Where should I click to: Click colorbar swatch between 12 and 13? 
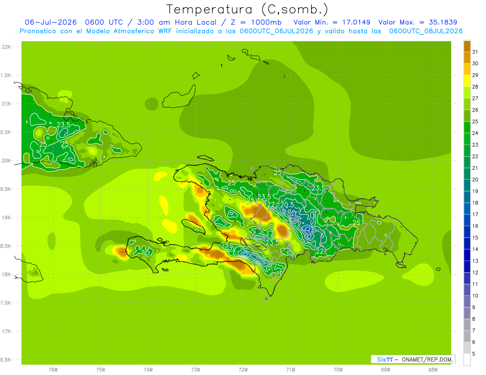(x=467, y=267)
